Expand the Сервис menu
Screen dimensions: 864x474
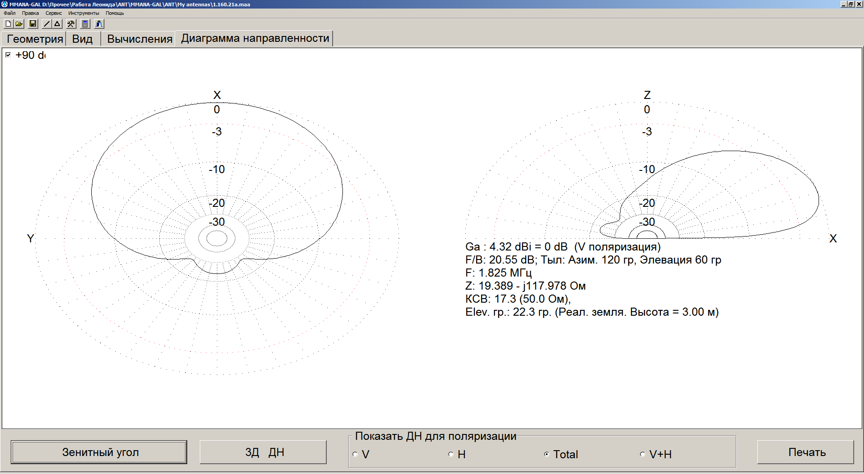[54, 13]
